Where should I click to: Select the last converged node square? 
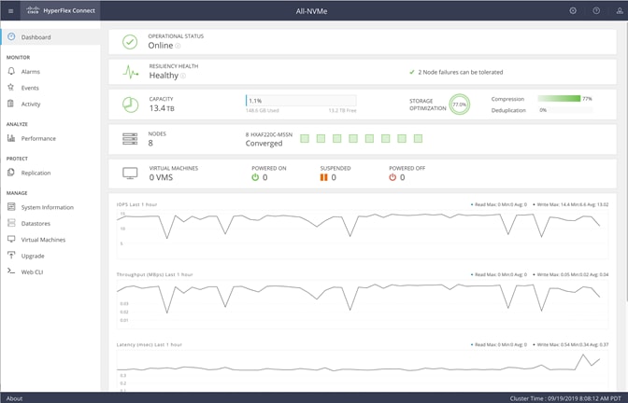(418, 139)
